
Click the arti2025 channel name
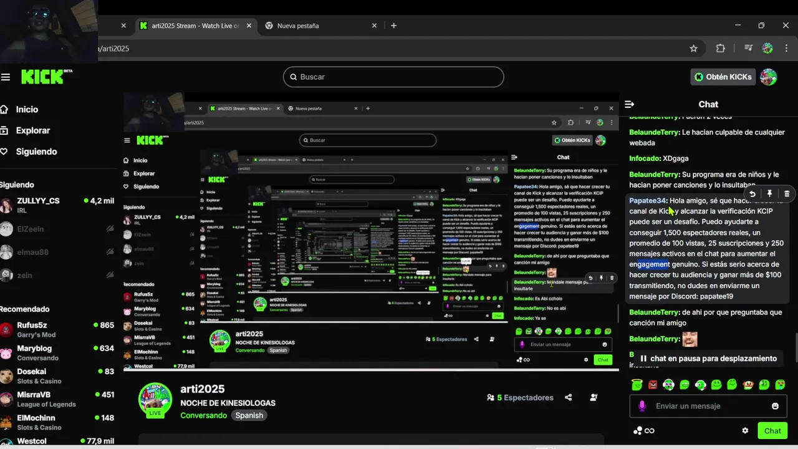pos(202,389)
